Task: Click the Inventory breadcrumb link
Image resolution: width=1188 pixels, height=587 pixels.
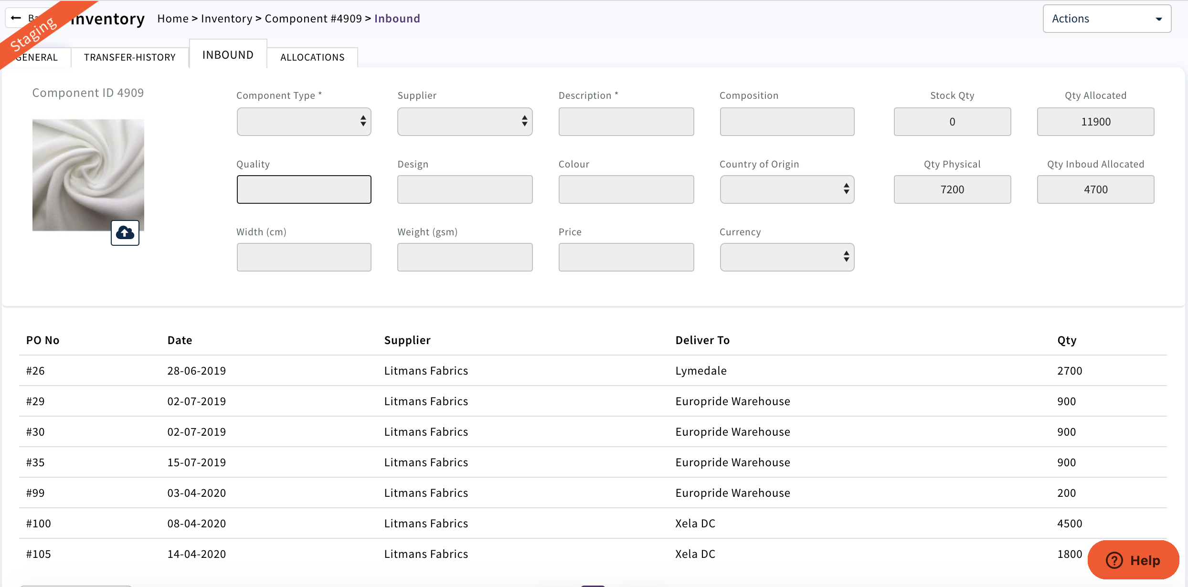Action: tap(226, 19)
